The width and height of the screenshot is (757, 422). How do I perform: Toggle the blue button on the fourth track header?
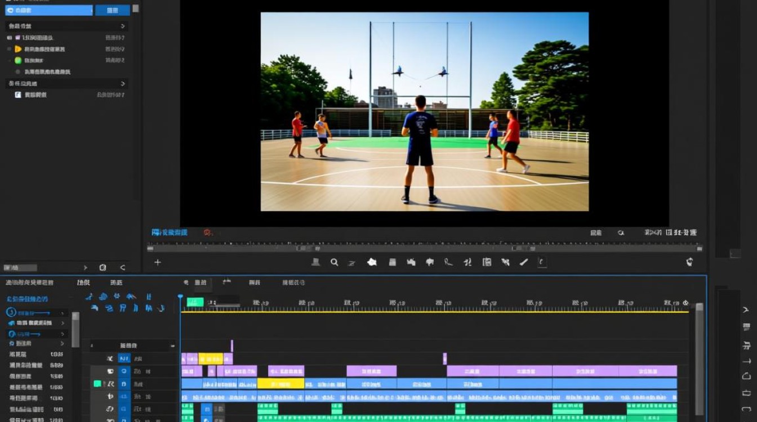(124, 397)
